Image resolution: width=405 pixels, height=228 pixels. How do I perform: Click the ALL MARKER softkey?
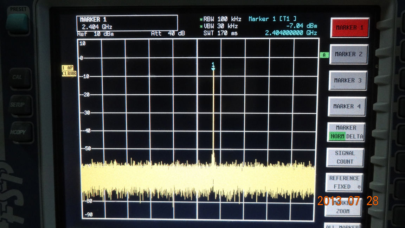pos(342,226)
